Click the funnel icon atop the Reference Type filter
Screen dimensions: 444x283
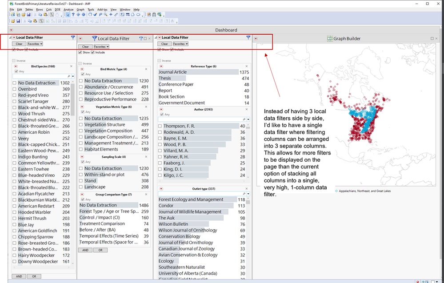[248, 38]
